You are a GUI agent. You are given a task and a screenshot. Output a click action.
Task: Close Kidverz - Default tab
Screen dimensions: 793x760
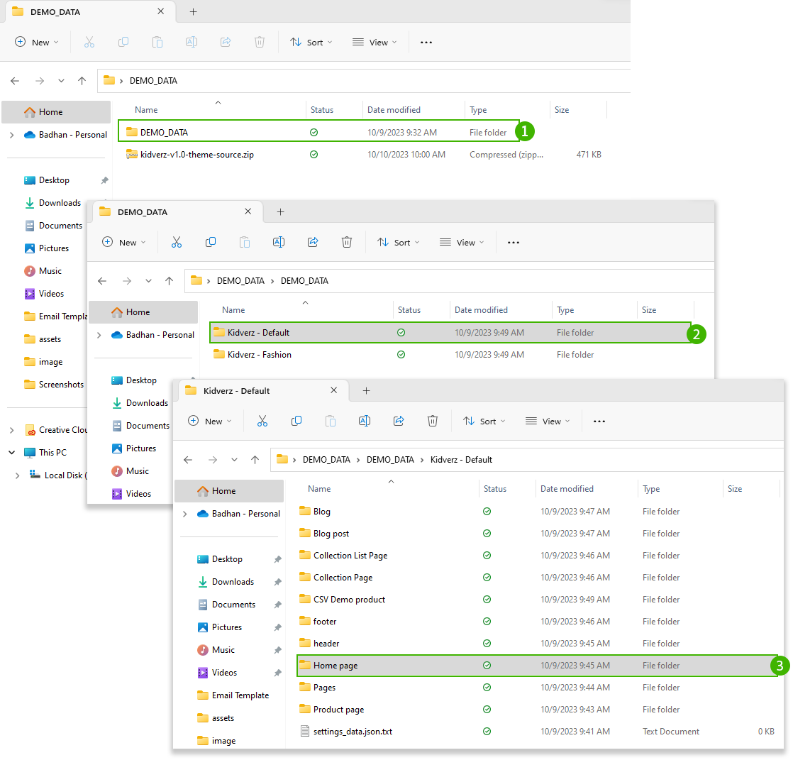[334, 390]
